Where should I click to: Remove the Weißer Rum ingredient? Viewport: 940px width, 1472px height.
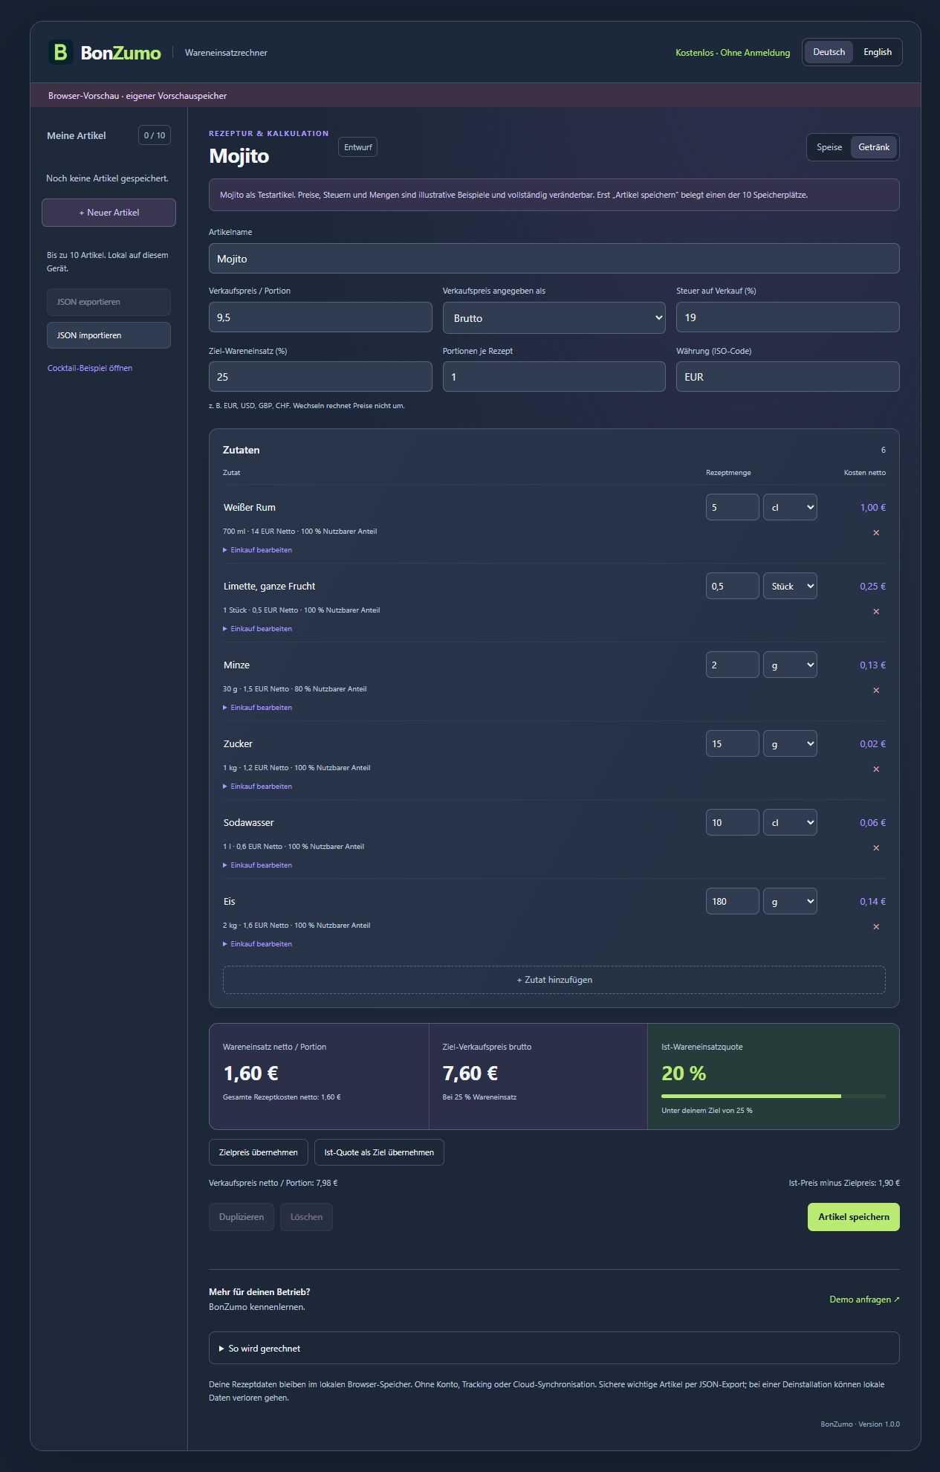[876, 532]
